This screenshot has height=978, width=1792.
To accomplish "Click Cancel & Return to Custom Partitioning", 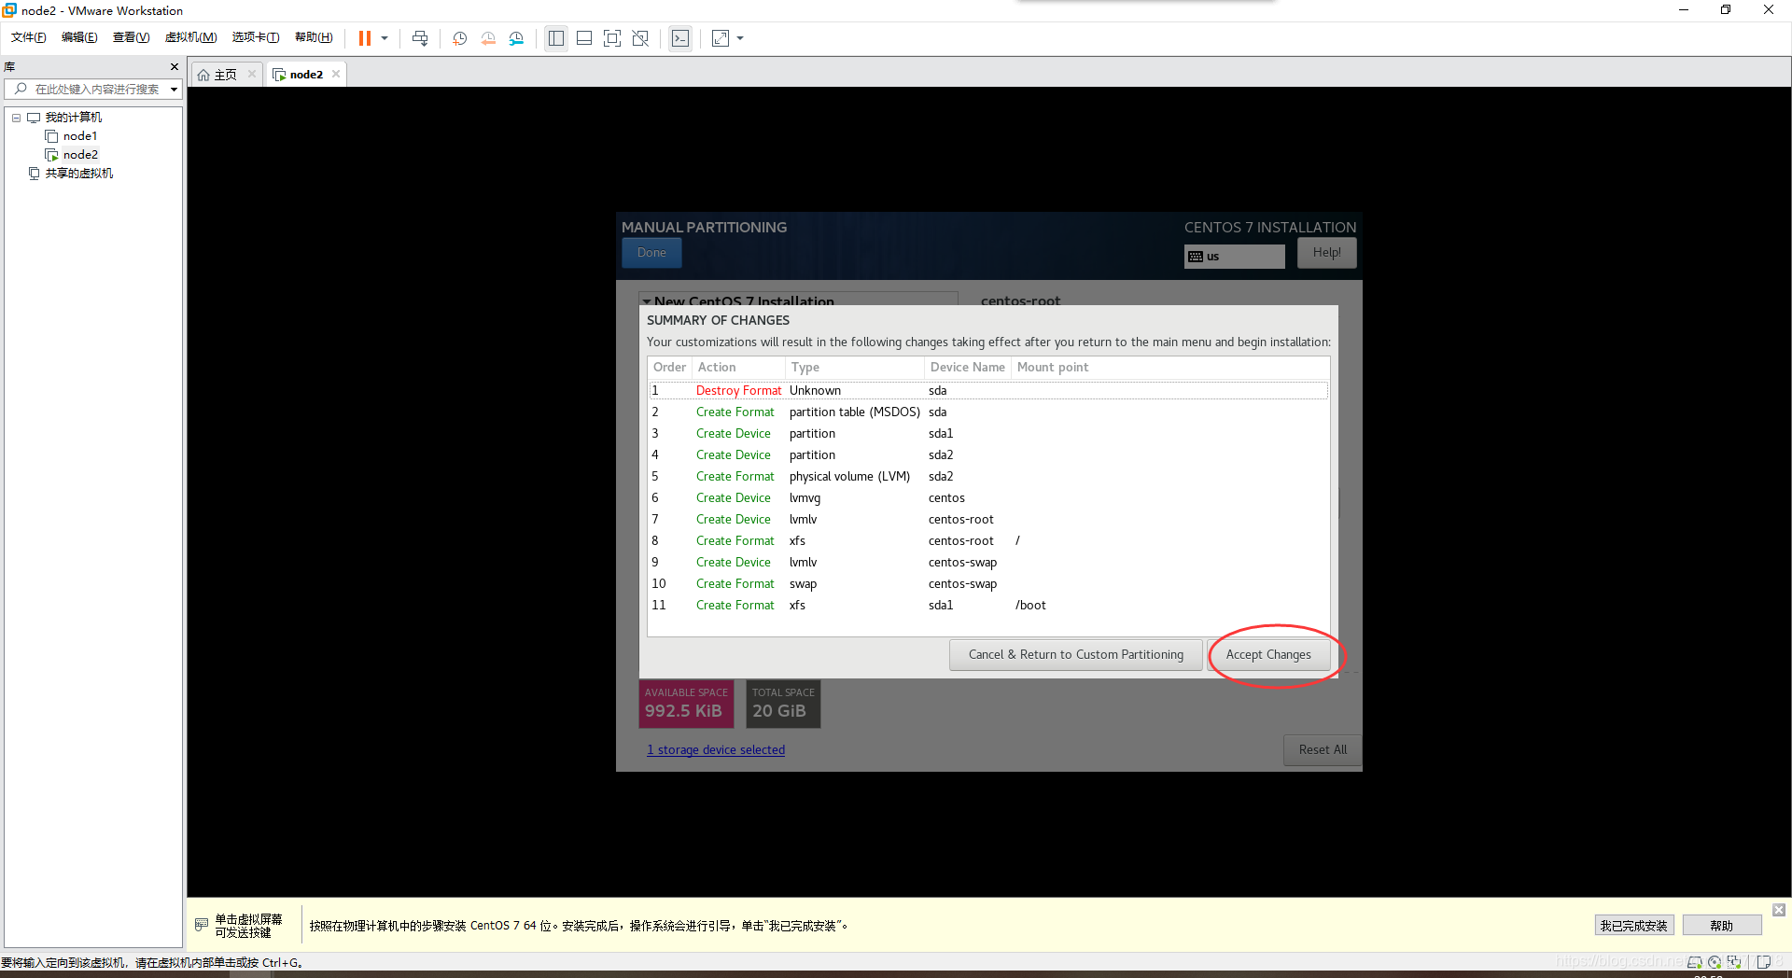I will 1076,654.
